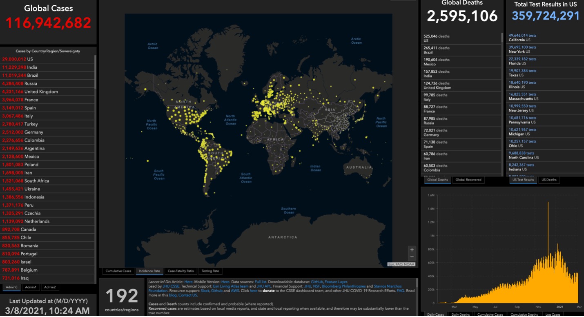Click the JHU CSSE link
Image resolution: width=584 pixels, height=317 pixels.
(x=171, y=286)
